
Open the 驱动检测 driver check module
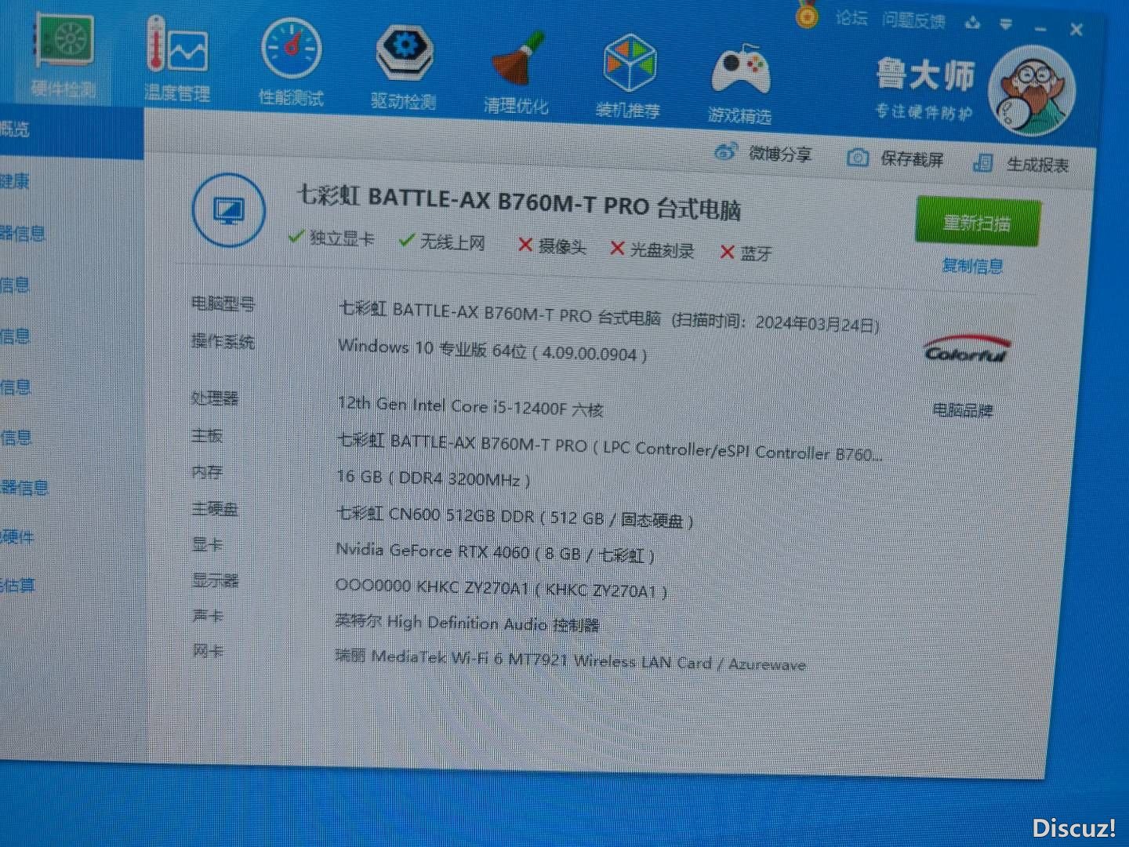pyautogui.click(x=403, y=67)
